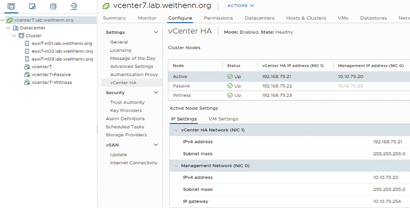Select the Witness node row in Cluster Nodes
Screen dimensions: 410x208
coord(289,95)
